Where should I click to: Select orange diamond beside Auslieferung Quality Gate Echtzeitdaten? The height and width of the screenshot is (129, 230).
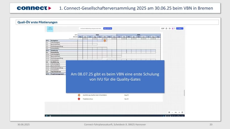79,95
